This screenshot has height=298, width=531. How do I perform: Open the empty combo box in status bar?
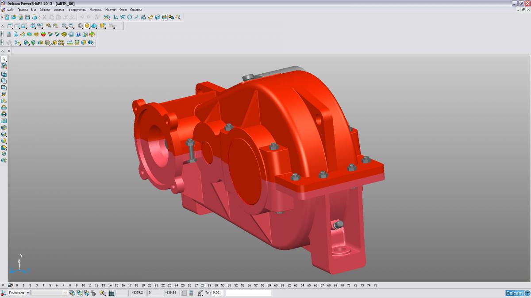point(50,293)
